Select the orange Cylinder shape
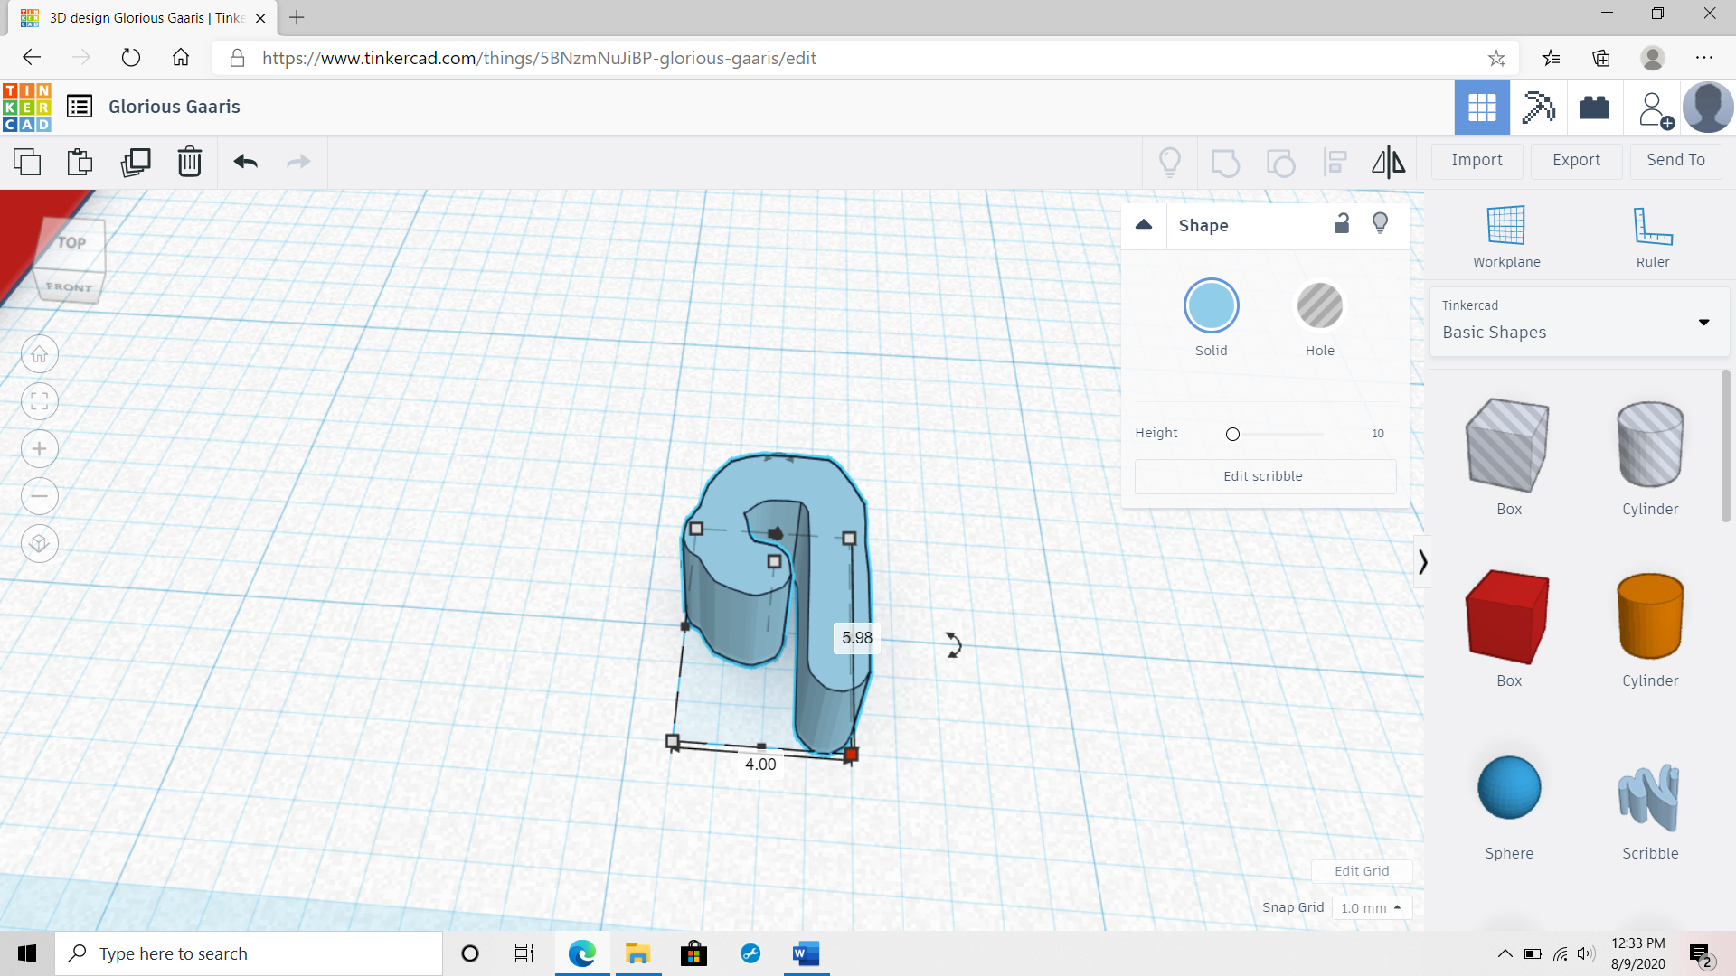The image size is (1736, 976). pyautogui.click(x=1650, y=617)
